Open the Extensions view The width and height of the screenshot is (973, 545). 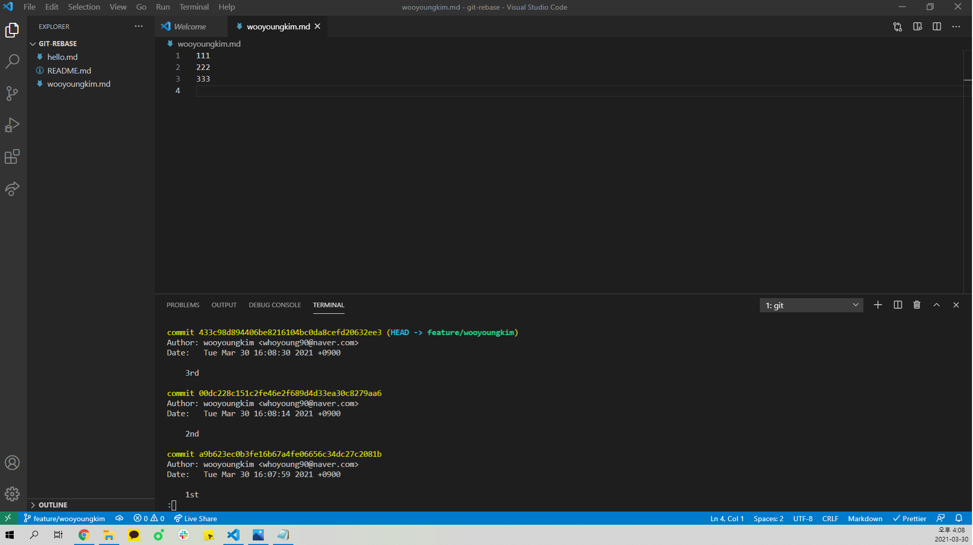(x=12, y=157)
